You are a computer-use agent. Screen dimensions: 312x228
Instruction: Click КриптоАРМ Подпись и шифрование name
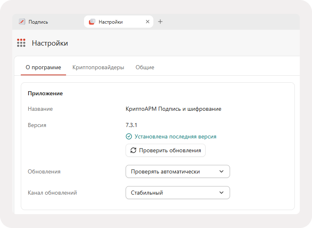(x=173, y=109)
